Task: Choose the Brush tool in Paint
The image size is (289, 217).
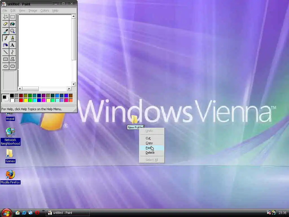Action: click(x=12, y=38)
